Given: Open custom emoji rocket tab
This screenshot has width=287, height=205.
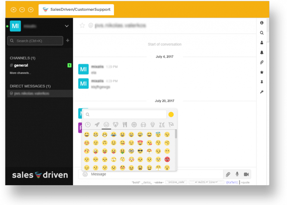Looking at the screenshot, I should (97, 125).
